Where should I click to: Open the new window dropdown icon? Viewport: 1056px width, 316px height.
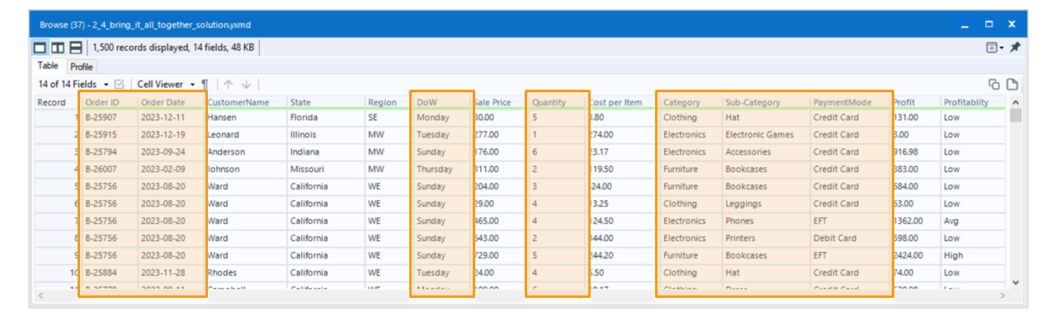(996, 48)
